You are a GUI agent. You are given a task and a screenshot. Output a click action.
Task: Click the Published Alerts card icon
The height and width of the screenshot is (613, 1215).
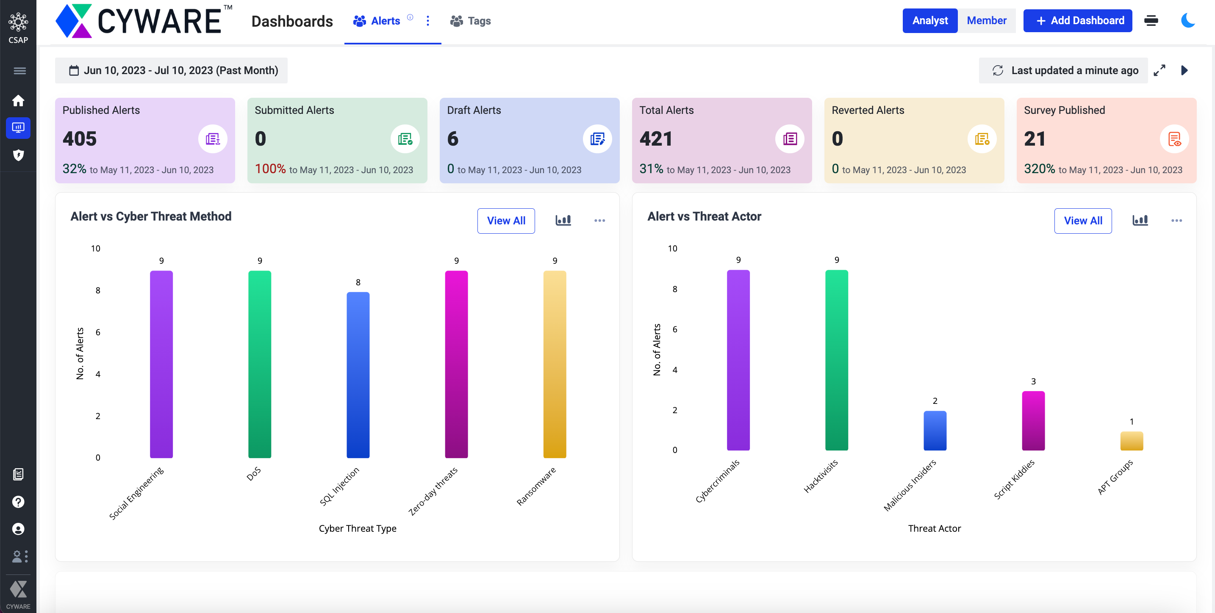point(213,139)
